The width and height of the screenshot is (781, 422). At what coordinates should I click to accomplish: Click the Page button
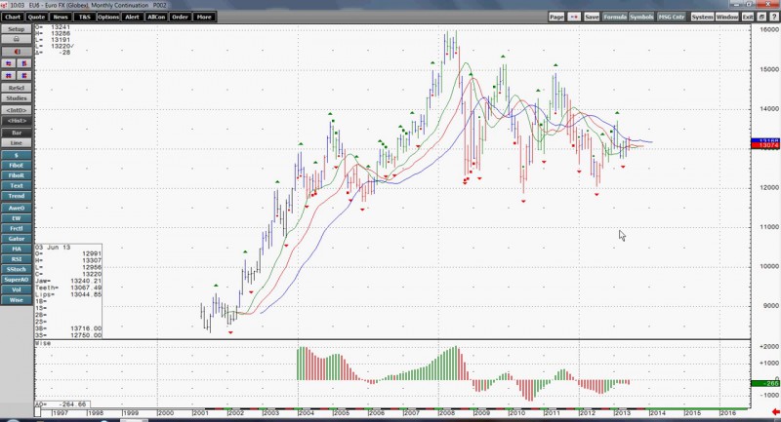click(556, 17)
